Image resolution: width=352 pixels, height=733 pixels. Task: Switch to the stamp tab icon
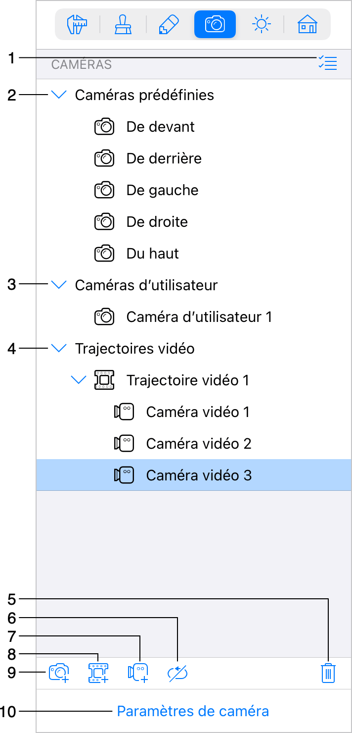click(123, 24)
